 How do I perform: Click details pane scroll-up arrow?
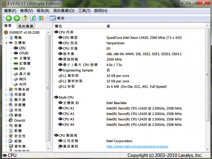pos(208,25)
